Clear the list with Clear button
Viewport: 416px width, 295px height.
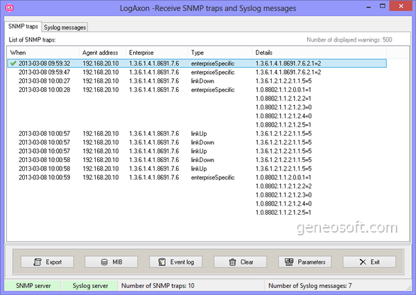coord(240,262)
